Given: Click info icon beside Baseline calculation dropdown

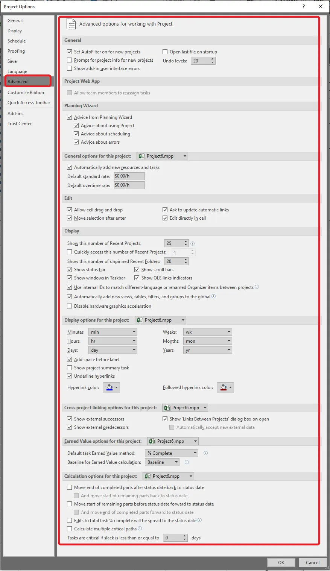Looking at the screenshot, I should click(x=187, y=462).
